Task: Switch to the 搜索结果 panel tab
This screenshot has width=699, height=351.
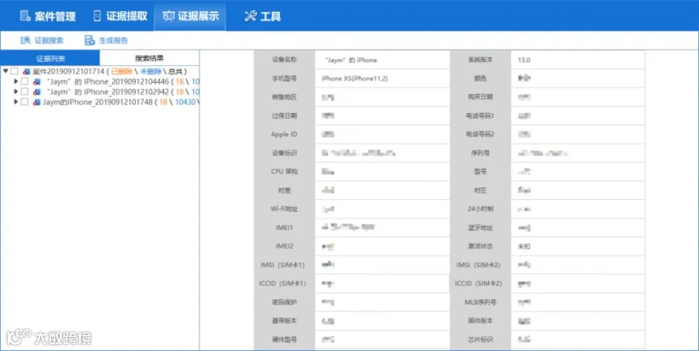Action: point(149,58)
